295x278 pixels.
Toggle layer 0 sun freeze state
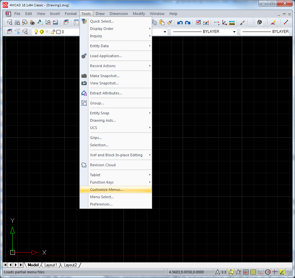coord(42,32)
